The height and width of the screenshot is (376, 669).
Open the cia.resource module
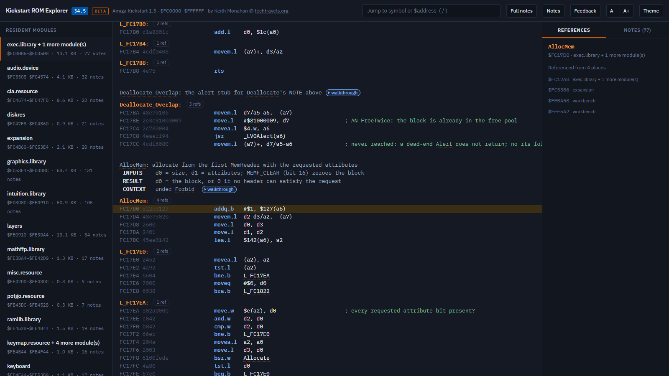[x=56, y=96]
